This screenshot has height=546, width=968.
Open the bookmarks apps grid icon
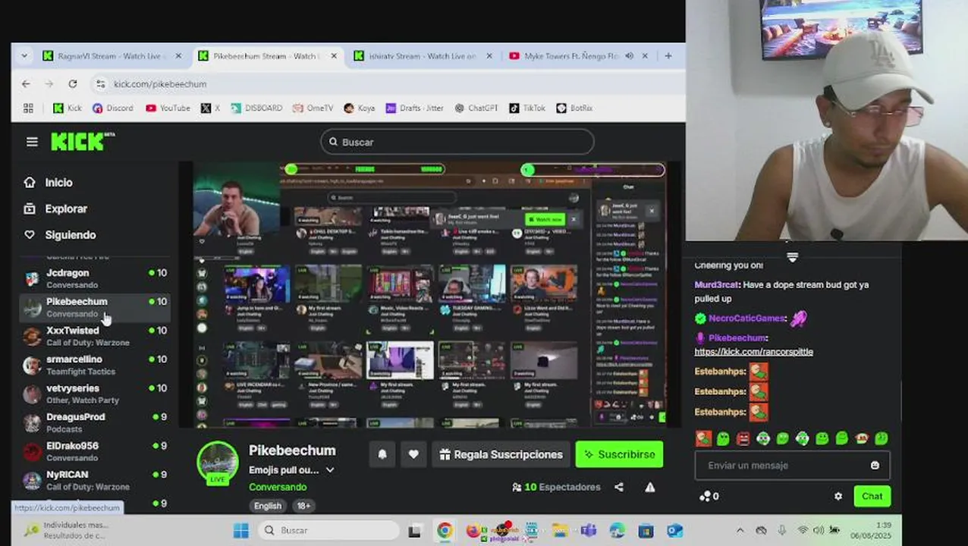(28, 108)
